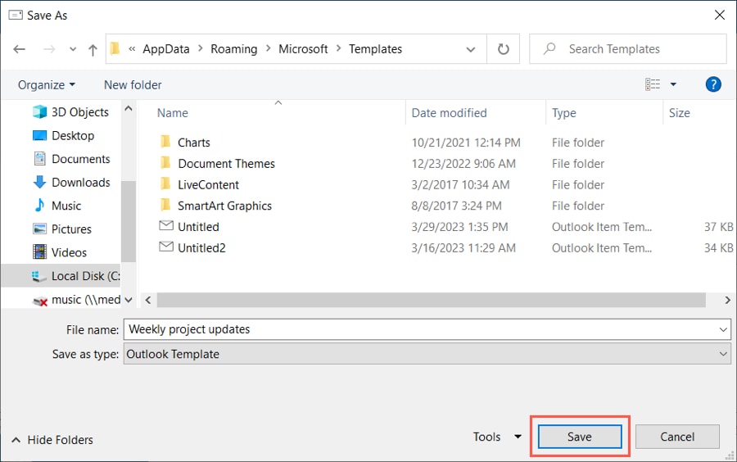The width and height of the screenshot is (737, 462).
Task: Click the Forward navigation arrow
Action: 49,49
